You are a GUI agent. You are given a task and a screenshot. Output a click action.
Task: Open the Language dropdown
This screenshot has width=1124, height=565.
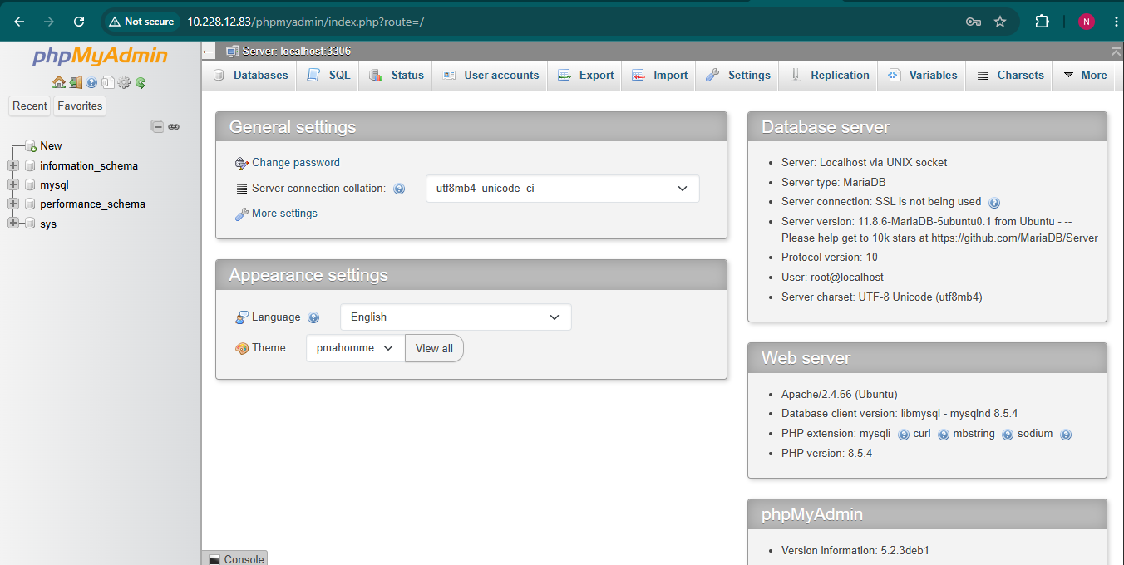[456, 317]
